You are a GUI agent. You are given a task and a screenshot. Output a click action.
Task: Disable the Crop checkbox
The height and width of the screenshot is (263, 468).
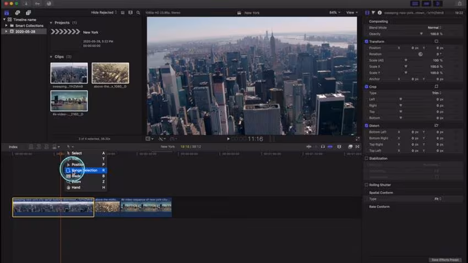point(367,87)
